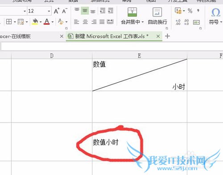Click the formula bar input
The height and width of the screenshot is (175, 223).
(x=112, y=46)
